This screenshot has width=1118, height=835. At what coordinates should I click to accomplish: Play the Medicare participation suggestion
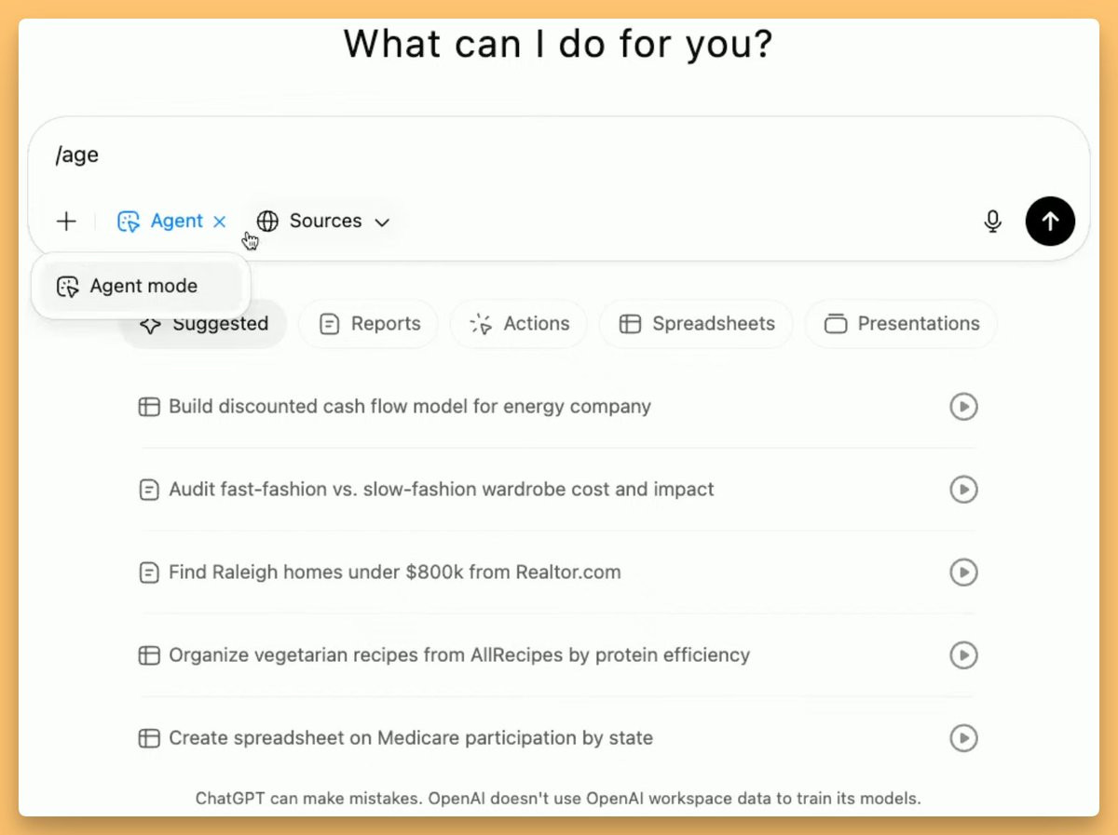[x=963, y=738]
